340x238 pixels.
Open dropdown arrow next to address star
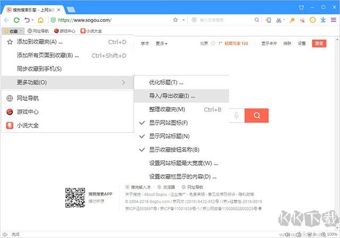click(183, 20)
